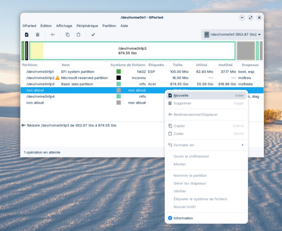
Task: Click the copy partition toolbar icon
Action: tap(68, 34)
